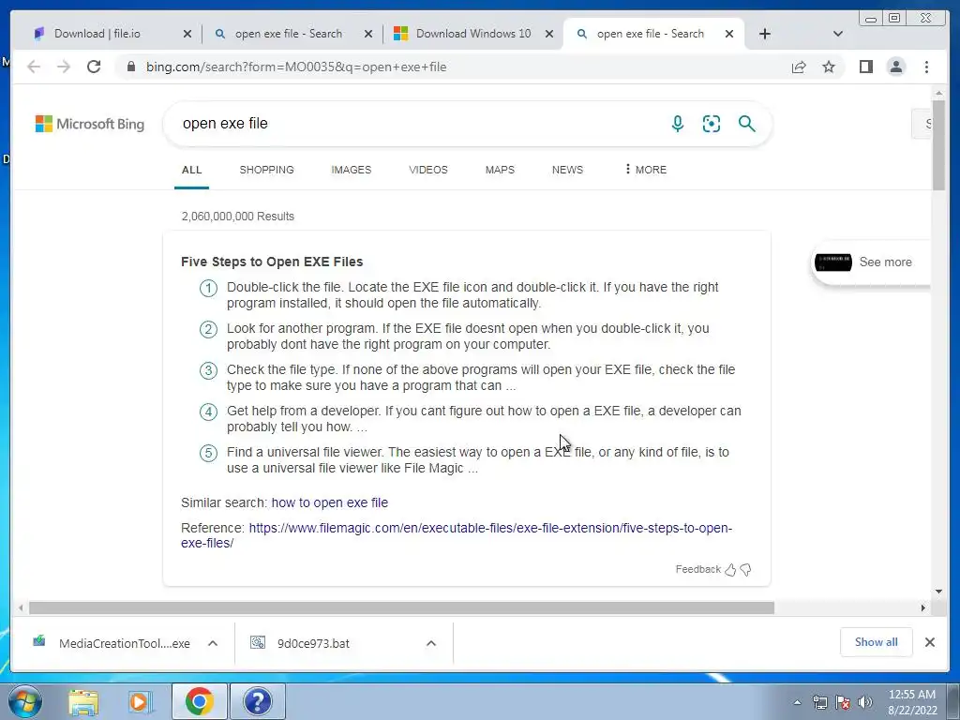Open the Help icon on the taskbar

[257, 701]
